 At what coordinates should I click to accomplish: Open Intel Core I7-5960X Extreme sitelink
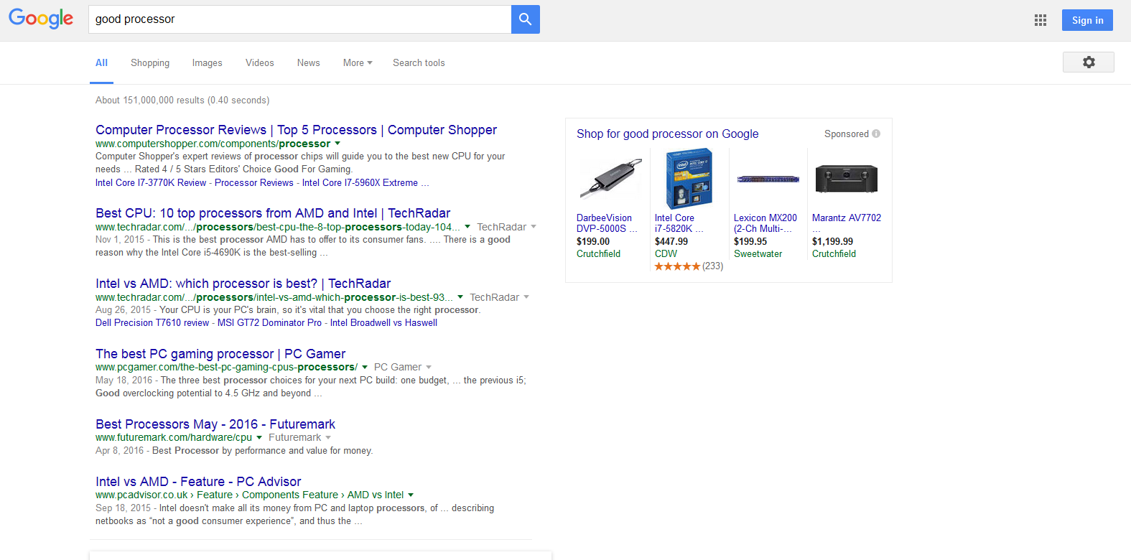click(x=366, y=183)
